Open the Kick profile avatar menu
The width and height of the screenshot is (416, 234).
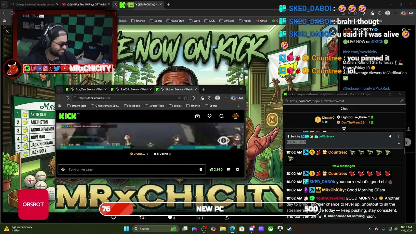pyautogui.click(x=236, y=116)
